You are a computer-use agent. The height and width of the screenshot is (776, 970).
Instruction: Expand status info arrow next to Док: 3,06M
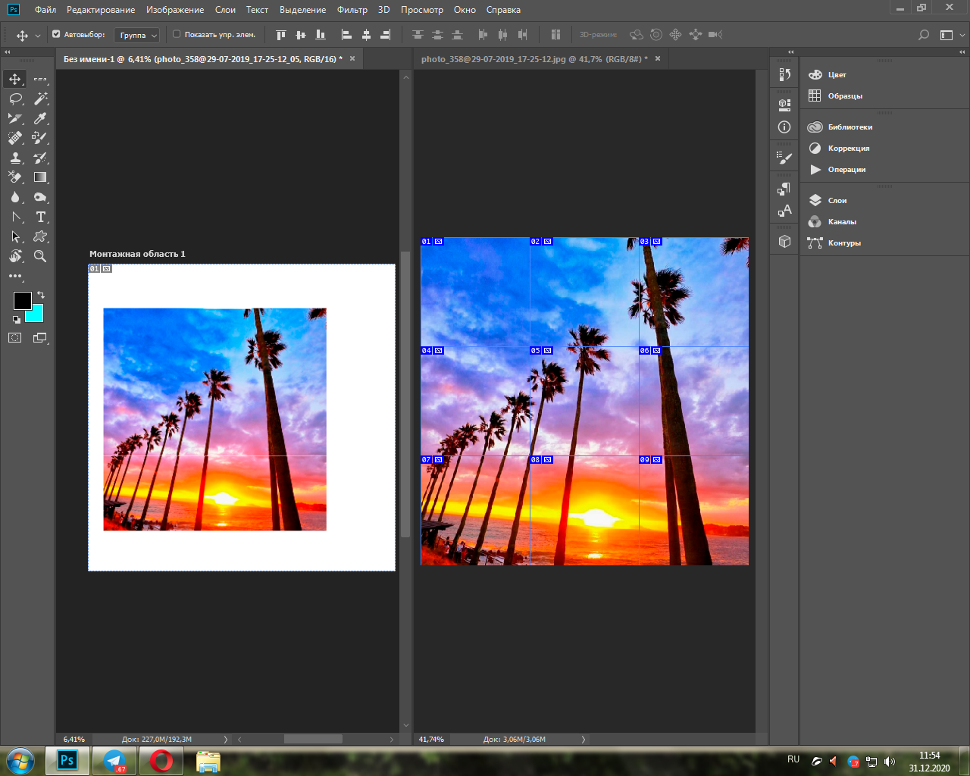pos(583,740)
